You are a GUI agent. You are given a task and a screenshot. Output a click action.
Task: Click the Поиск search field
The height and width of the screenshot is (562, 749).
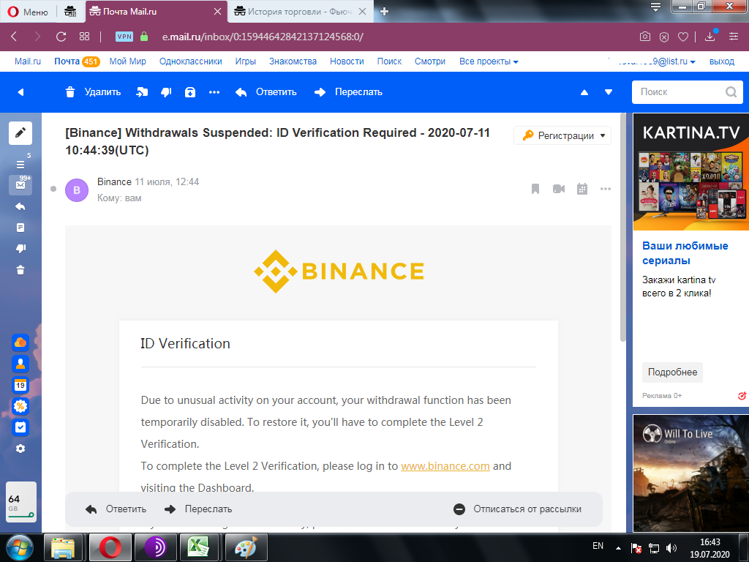687,91
